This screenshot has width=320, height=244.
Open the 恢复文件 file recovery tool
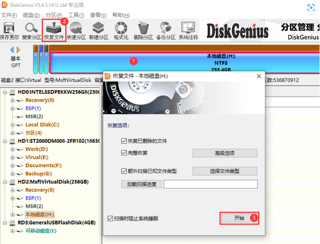[x=54, y=30]
